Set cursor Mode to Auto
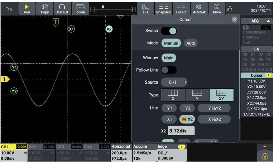The image size is (273, 164). point(191,43)
